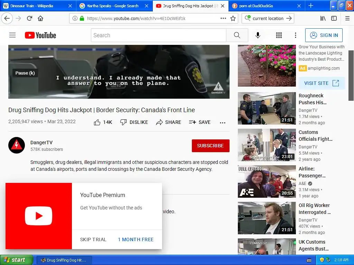This screenshot has width=354, height=265.
Task: Open the Windows Start menu
Action: tap(17, 260)
